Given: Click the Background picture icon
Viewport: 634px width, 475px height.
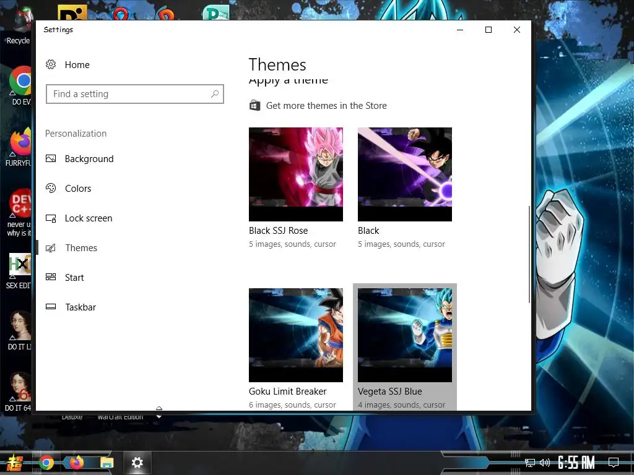Looking at the screenshot, I should pos(51,159).
